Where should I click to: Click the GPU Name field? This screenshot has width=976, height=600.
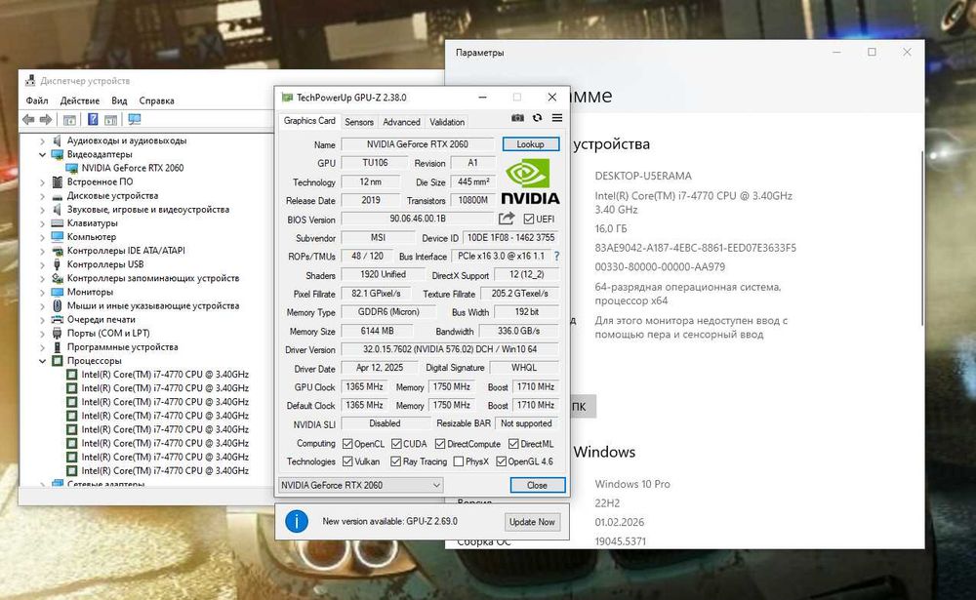click(417, 144)
